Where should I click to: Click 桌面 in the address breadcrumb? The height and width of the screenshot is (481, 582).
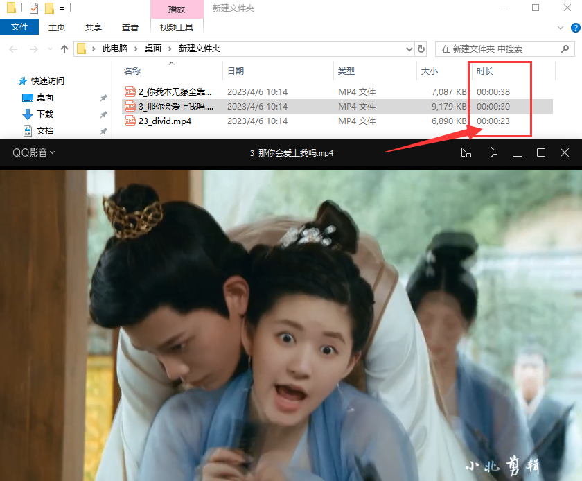[x=153, y=49]
